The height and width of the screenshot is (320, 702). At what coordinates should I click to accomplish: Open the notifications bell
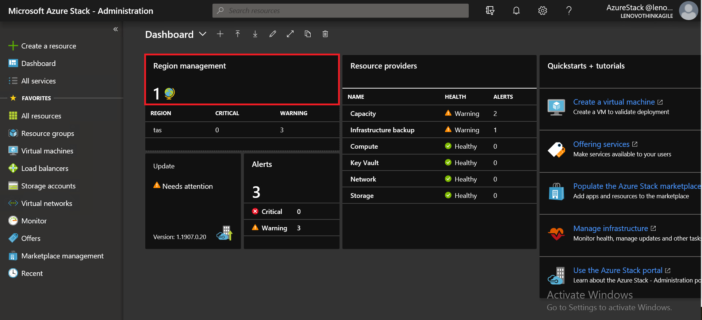pyautogui.click(x=516, y=11)
